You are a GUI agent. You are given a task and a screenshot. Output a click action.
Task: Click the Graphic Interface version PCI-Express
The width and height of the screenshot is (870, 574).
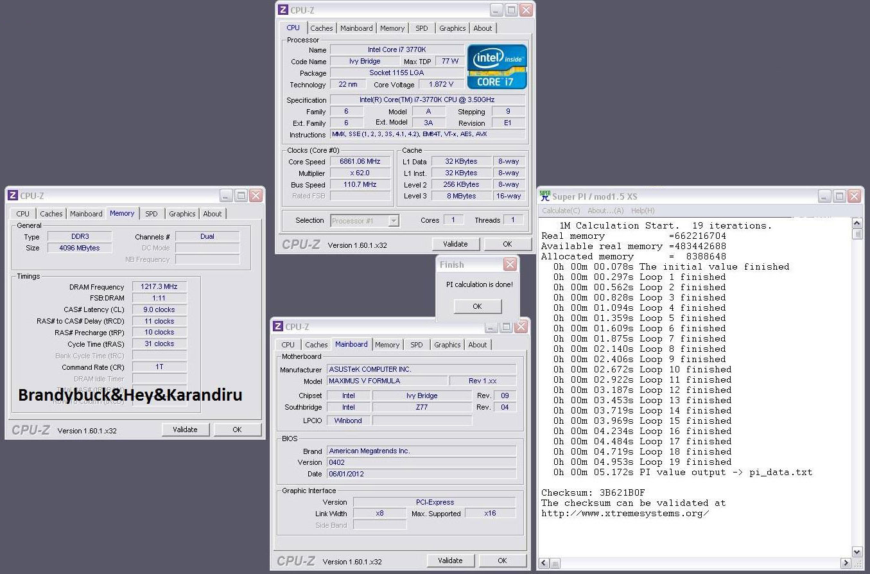(435, 503)
